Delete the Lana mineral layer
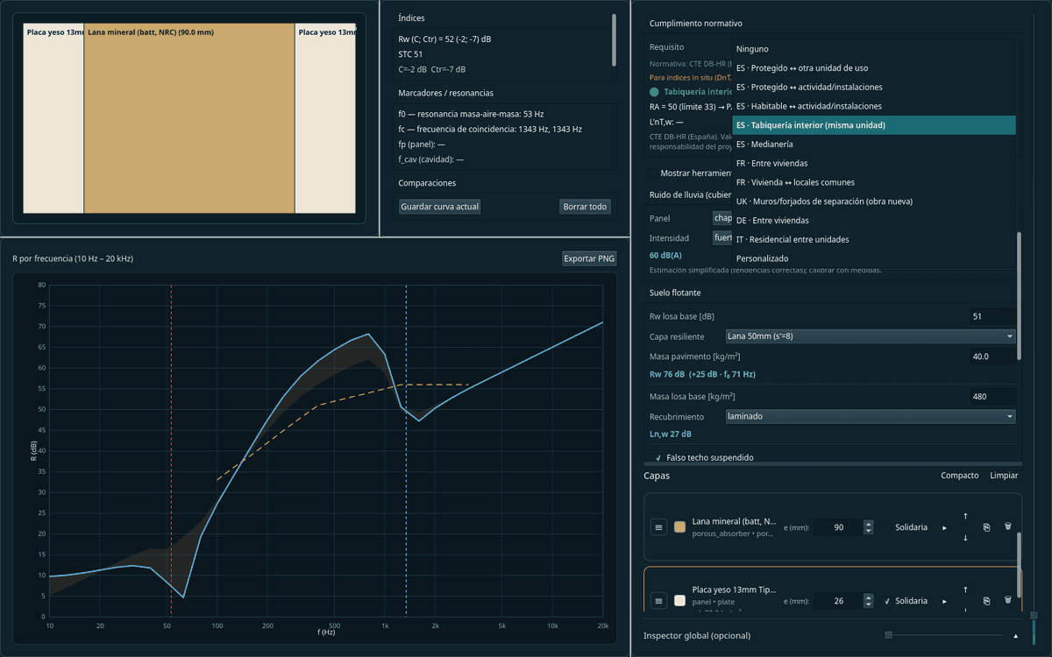The width and height of the screenshot is (1052, 657). click(x=1008, y=527)
